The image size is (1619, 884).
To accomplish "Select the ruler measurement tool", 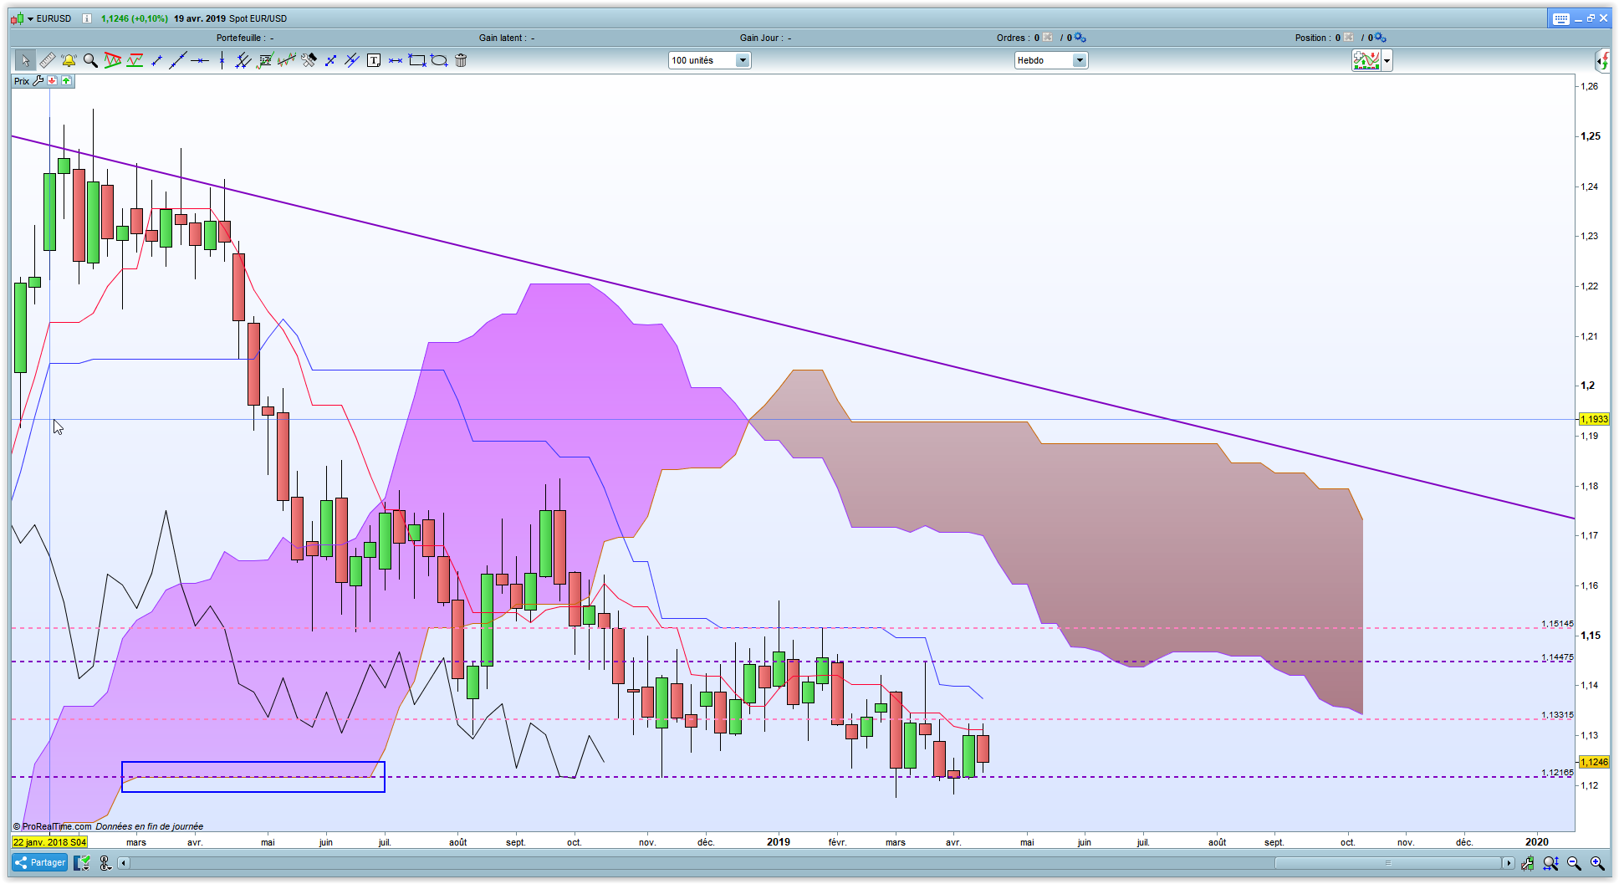I will (x=47, y=60).
